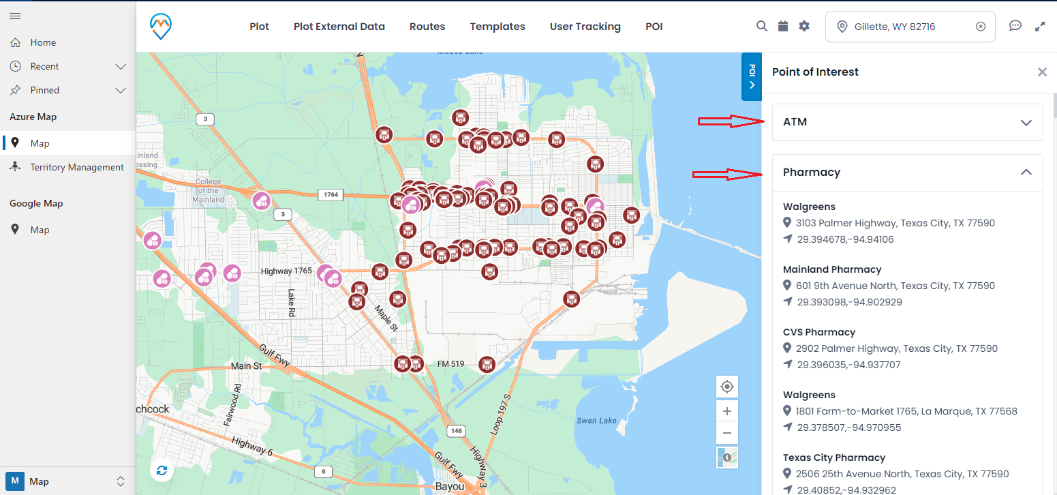Click coordinates 29.396035,-94.937707

pyautogui.click(x=848, y=365)
